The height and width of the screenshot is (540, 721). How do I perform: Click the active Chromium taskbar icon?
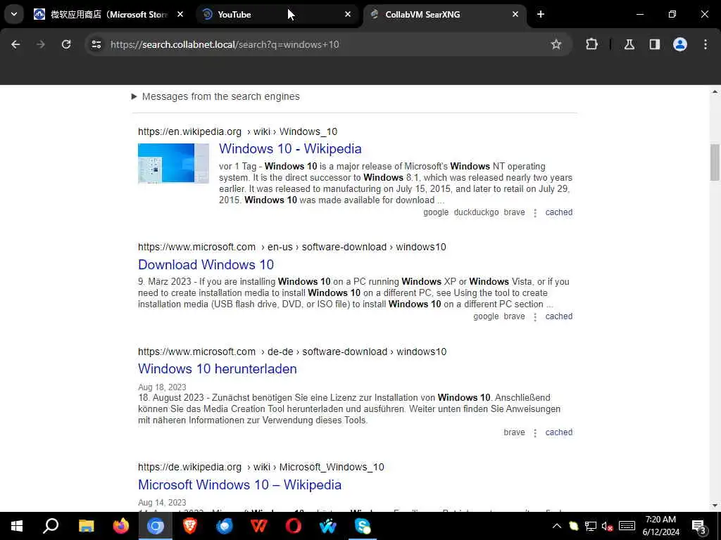pos(156,526)
